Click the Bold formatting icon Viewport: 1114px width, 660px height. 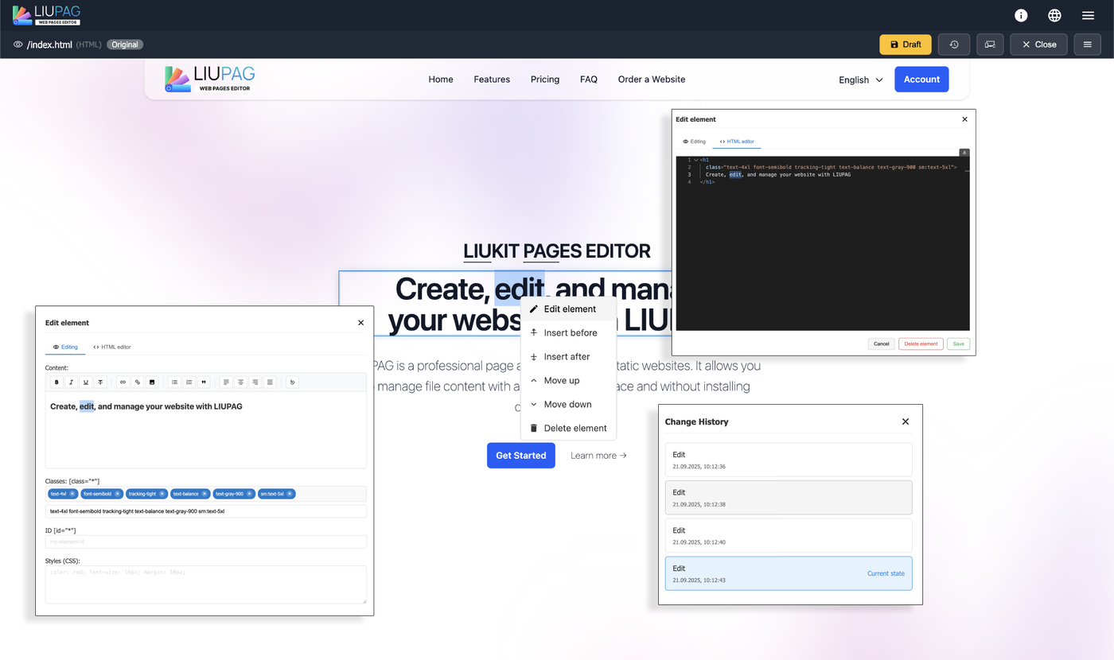(x=56, y=382)
